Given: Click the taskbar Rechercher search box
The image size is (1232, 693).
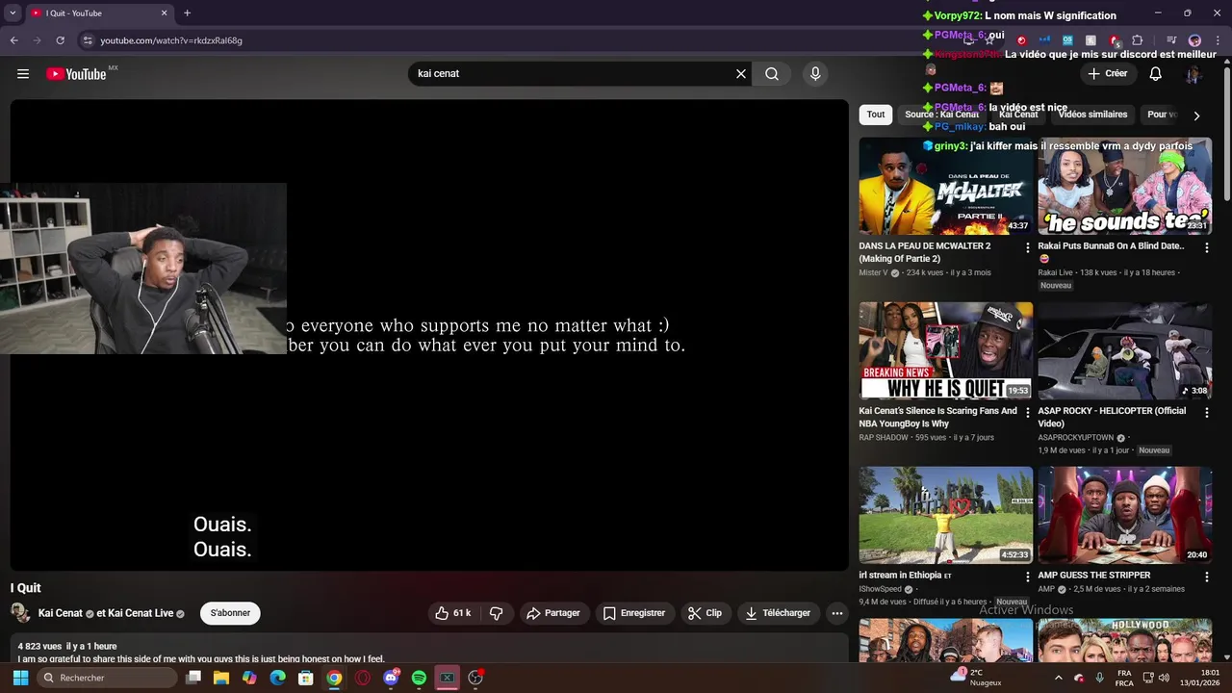Looking at the screenshot, I should [107, 678].
